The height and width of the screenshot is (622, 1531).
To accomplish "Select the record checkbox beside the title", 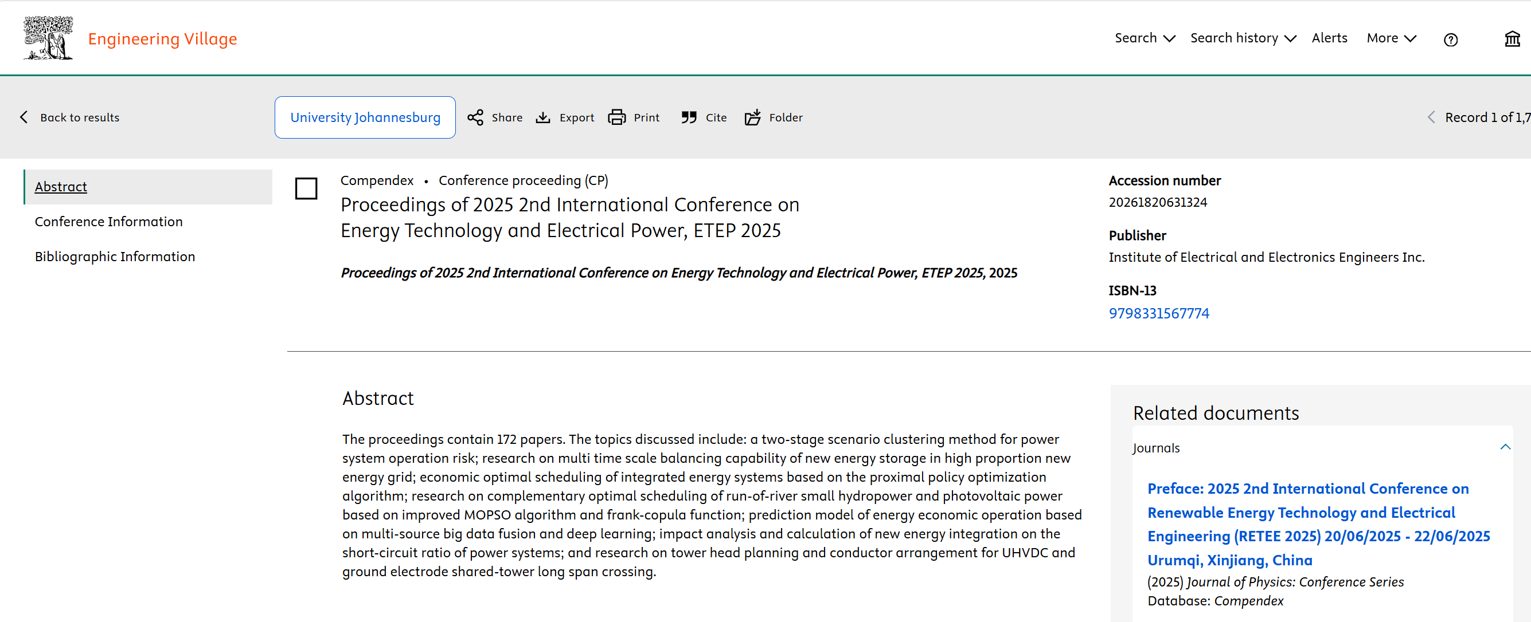I will (306, 189).
